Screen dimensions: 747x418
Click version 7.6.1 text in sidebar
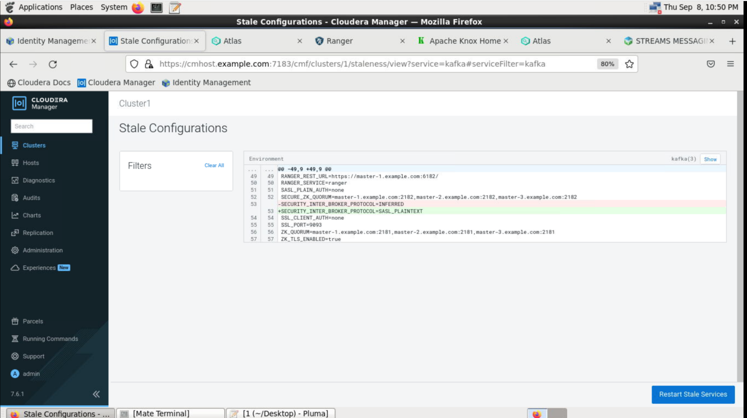(17, 394)
